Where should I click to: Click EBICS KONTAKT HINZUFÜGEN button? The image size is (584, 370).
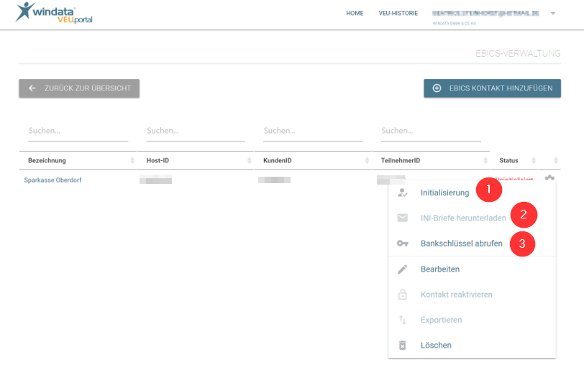click(x=492, y=88)
